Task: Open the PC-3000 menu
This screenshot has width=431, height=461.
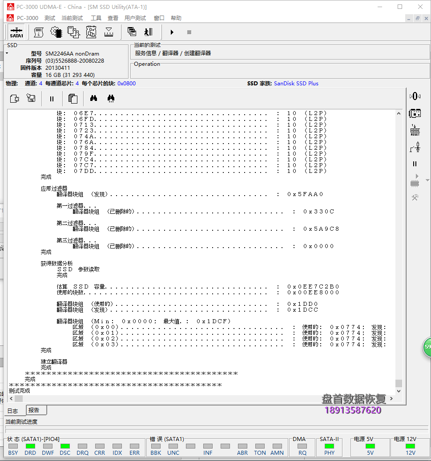Action: click(28, 18)
